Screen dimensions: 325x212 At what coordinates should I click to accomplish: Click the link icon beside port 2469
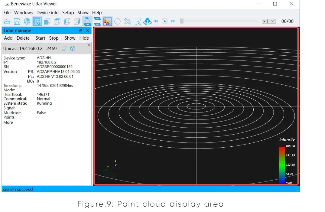tap(64, 49)
